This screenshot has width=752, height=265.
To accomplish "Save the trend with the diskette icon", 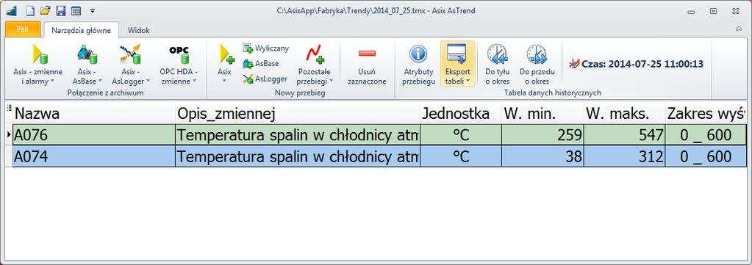I will 60,10.
